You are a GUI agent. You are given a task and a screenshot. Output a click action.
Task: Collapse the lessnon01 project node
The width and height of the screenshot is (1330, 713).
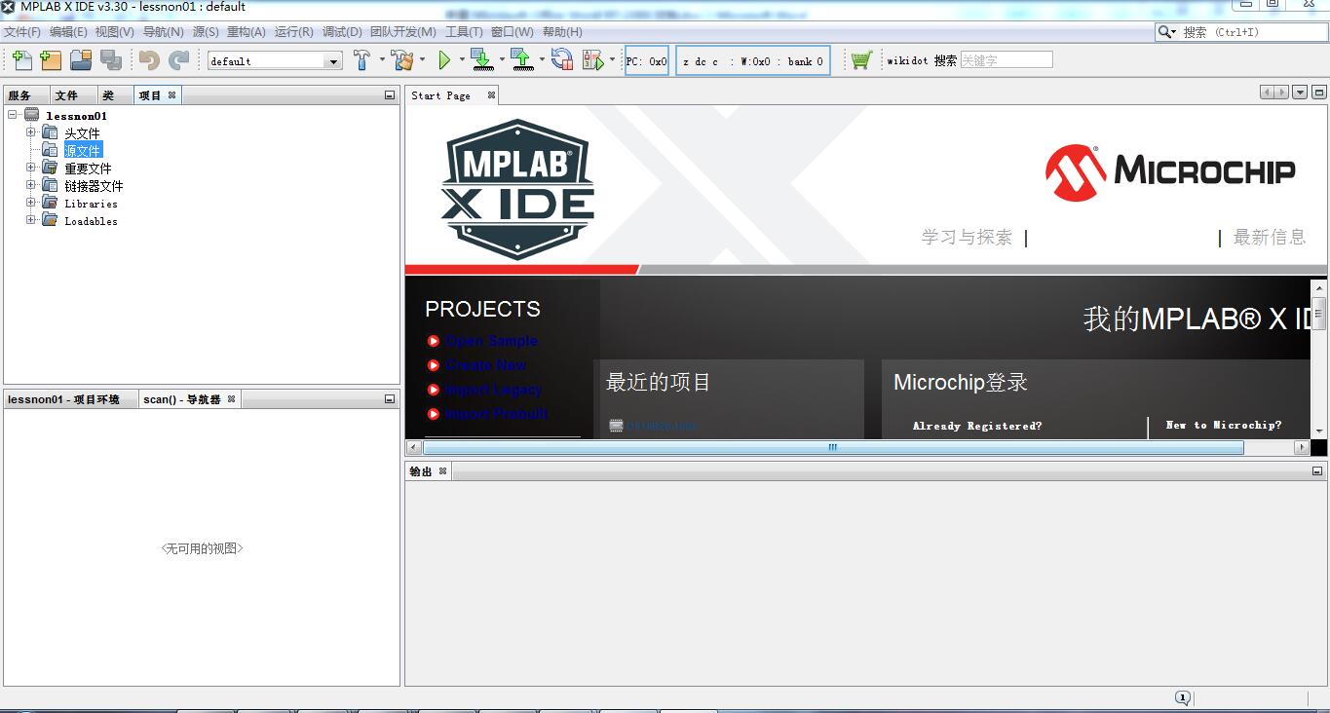tap(13, 115)
